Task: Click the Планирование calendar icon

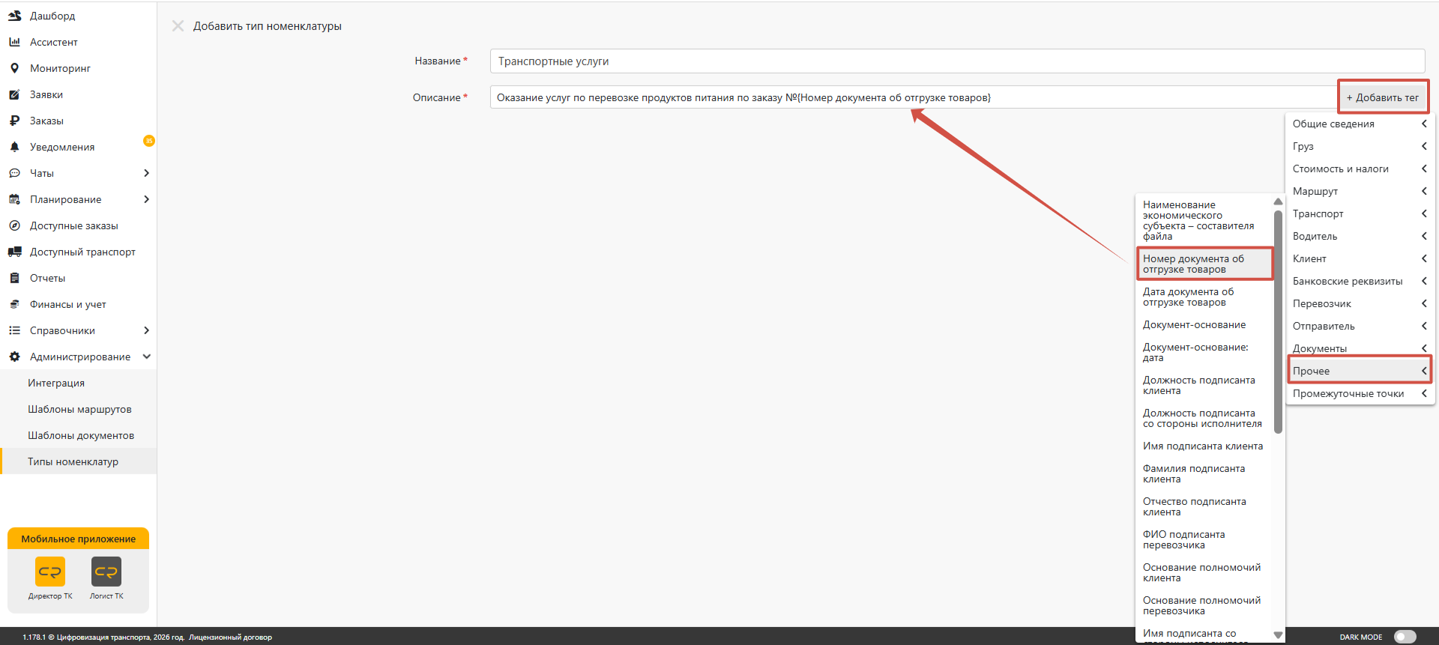Action: pyautogui.click(x=14, y=199)
